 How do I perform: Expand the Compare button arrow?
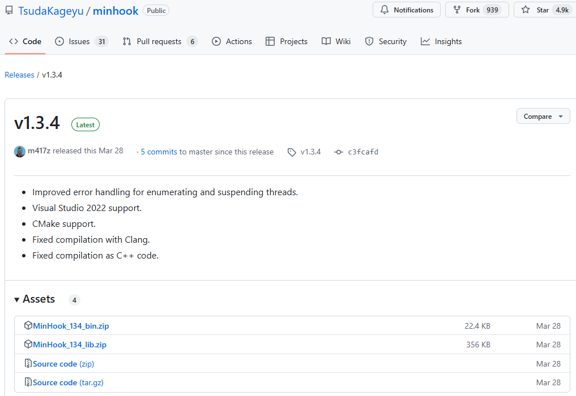[560, 116]
